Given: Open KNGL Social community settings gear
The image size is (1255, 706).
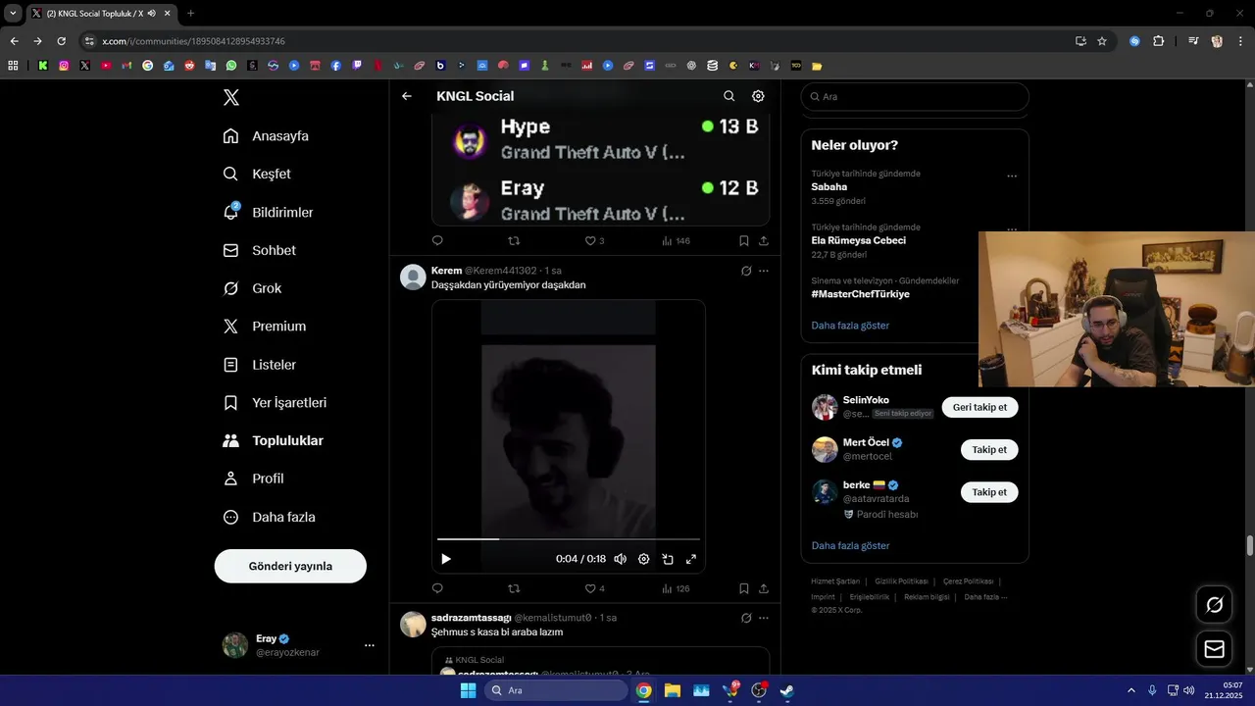Looking at the screenshot, I should click(758, 96).
